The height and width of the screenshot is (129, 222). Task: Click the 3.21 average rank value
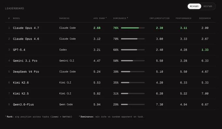pyautogui.click(x=97, y=50)
